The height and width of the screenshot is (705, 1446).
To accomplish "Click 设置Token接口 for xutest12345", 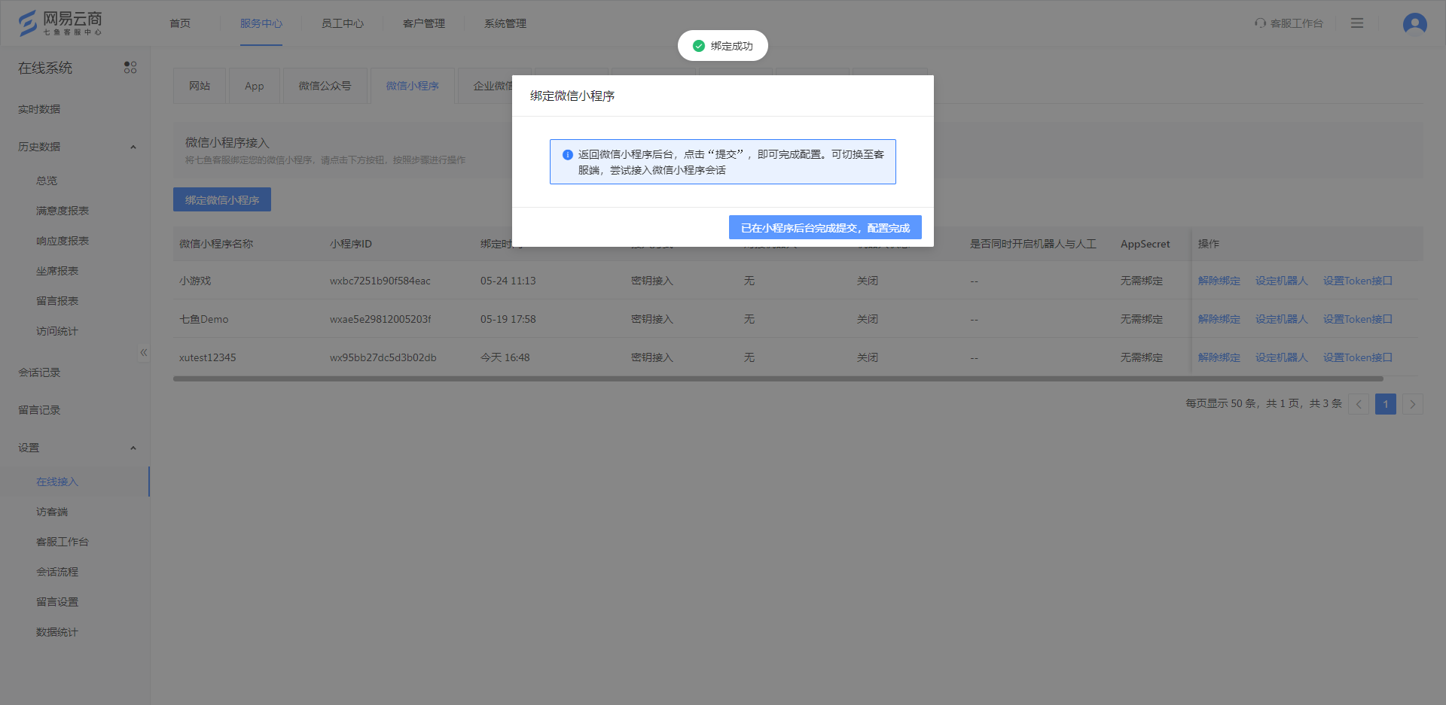I will pos(1358,357).
